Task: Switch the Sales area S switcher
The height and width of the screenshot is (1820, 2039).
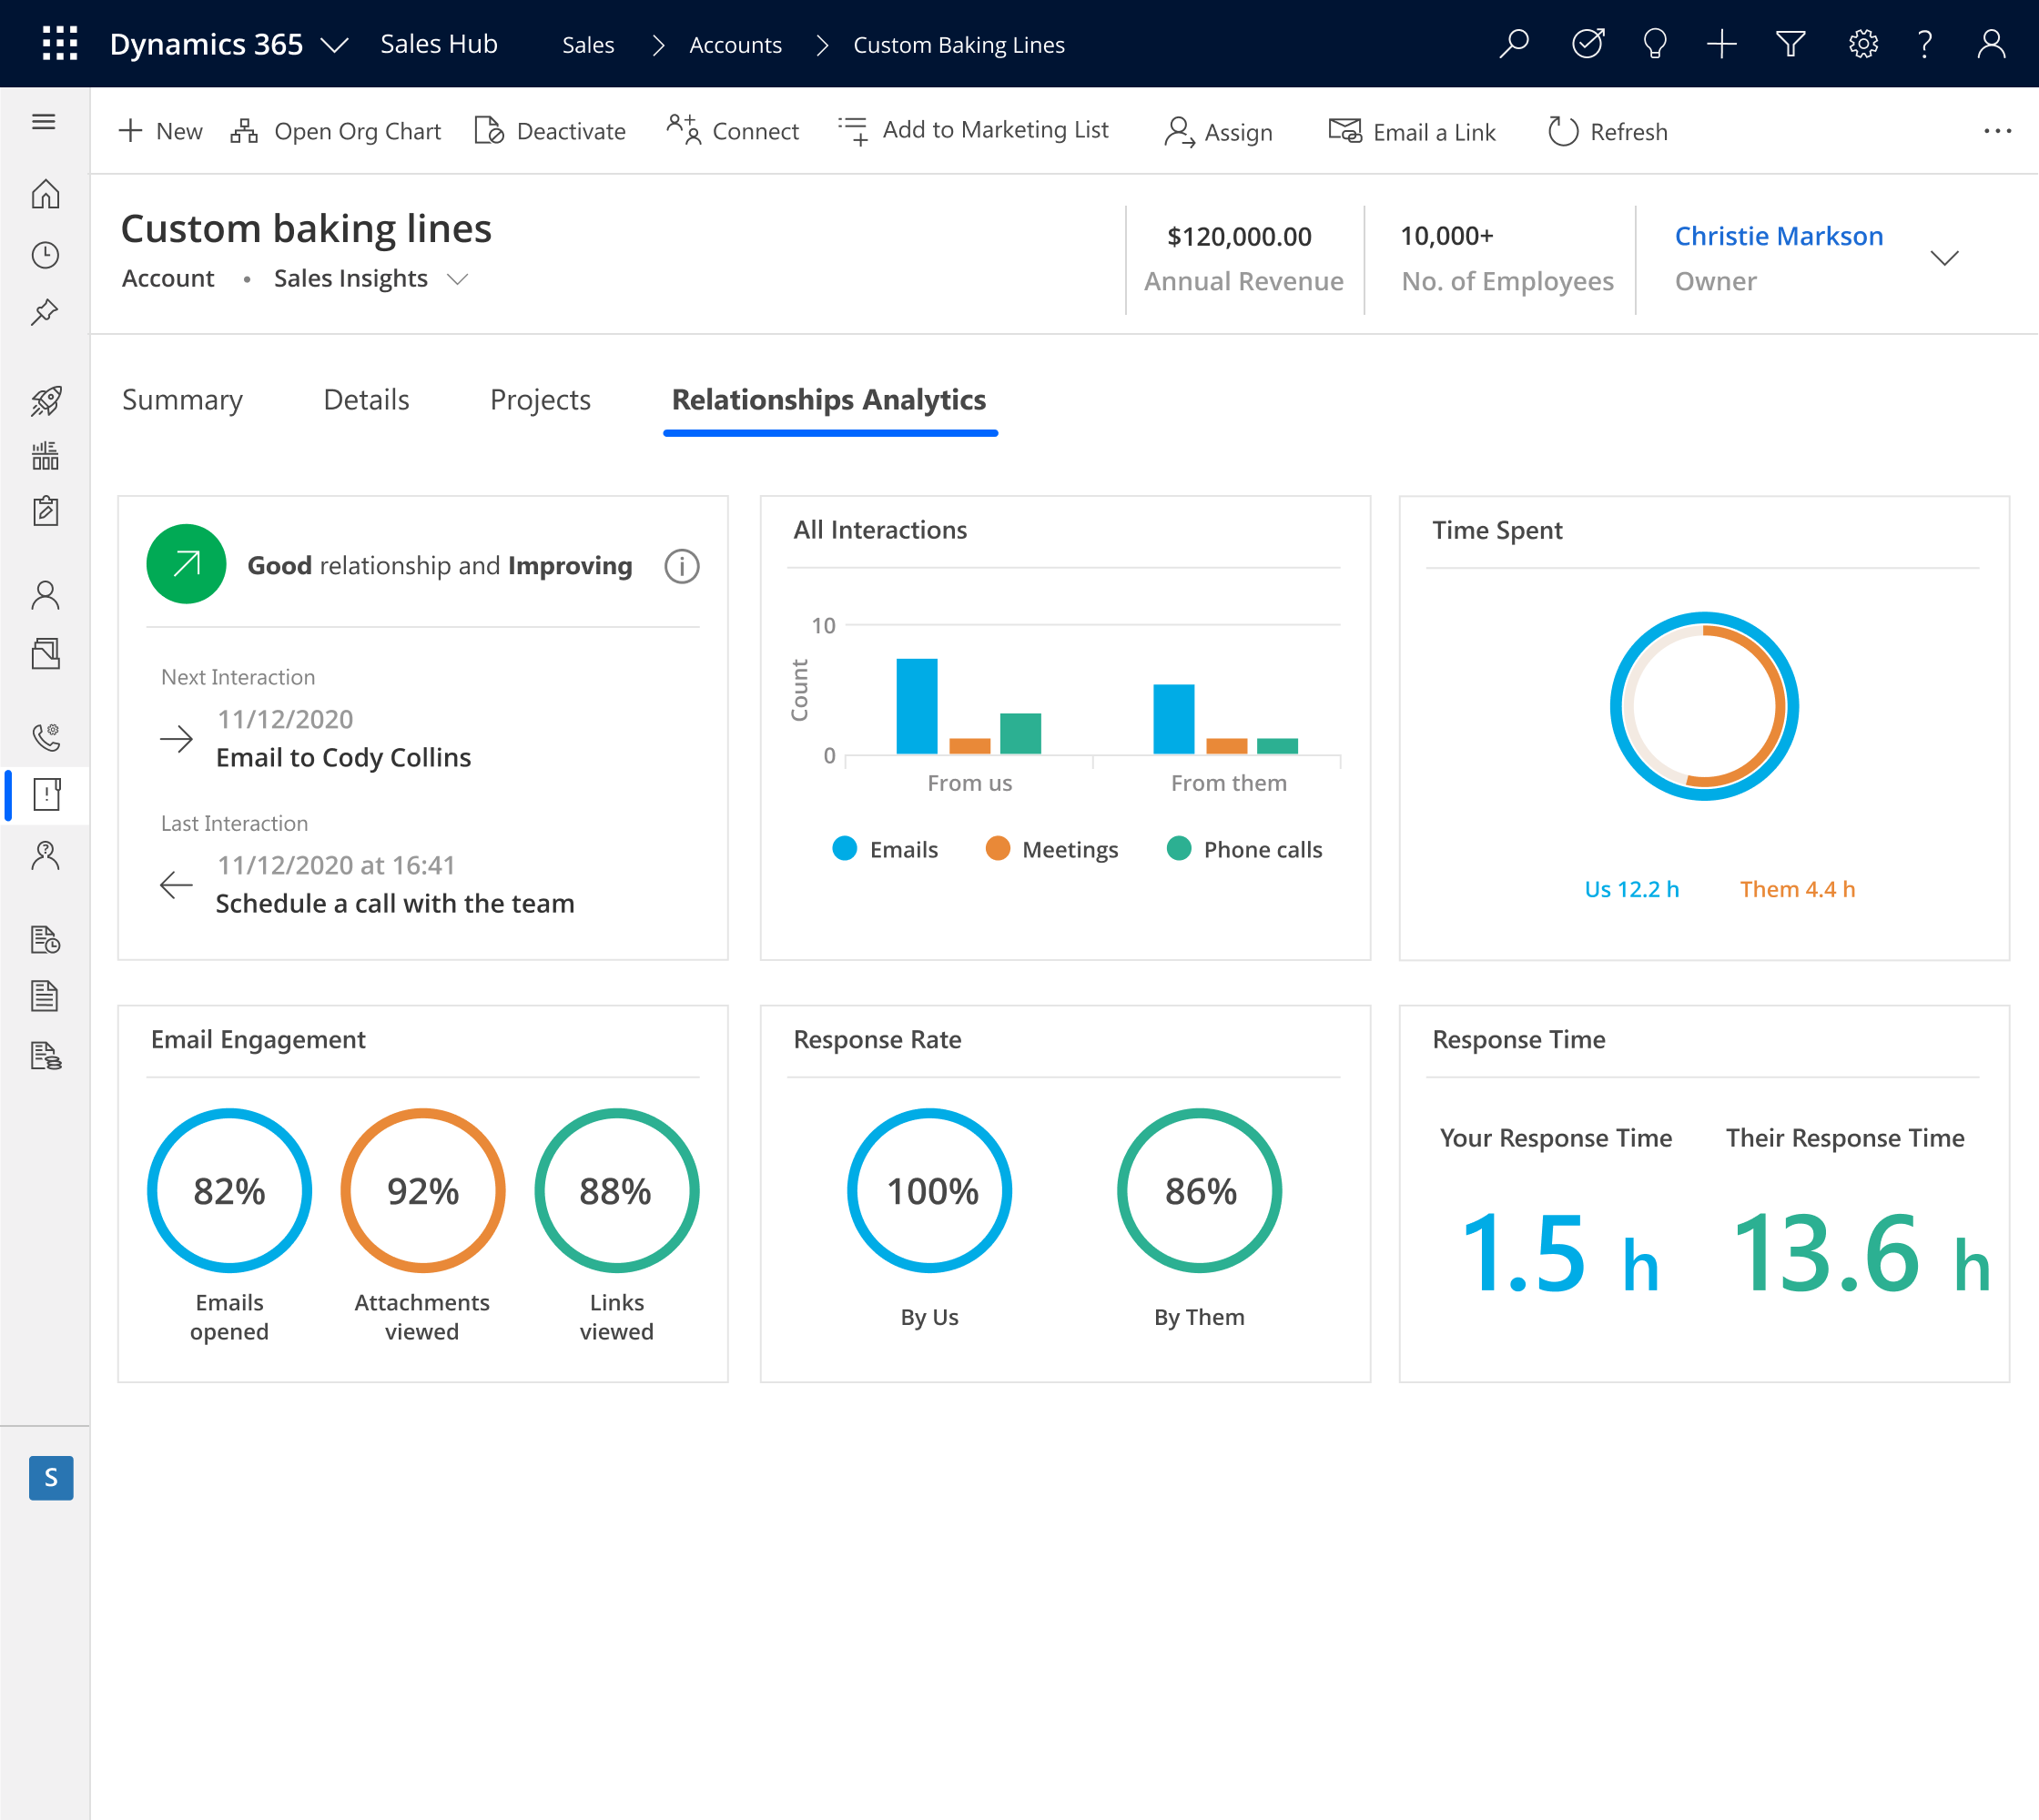Action: pyautogui.click(x=51, y=1477)
